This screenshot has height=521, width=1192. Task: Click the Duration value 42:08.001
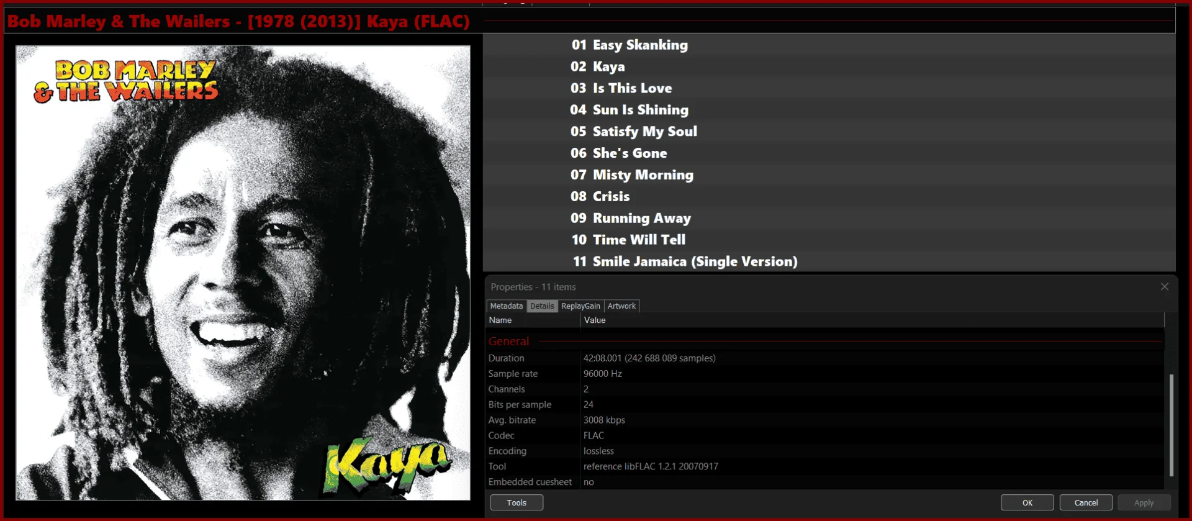tap(649, 358)
